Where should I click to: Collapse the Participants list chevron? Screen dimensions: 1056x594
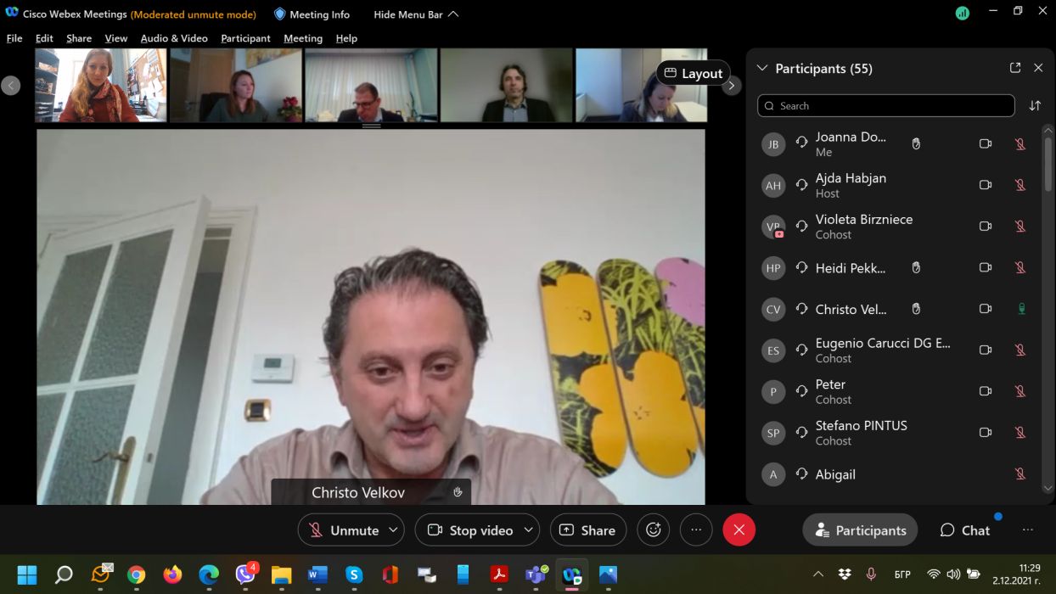point(761,68)
